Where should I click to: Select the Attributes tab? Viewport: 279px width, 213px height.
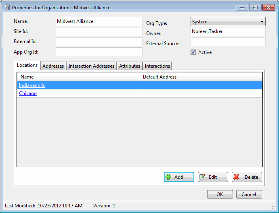click(x=130, y=66)
